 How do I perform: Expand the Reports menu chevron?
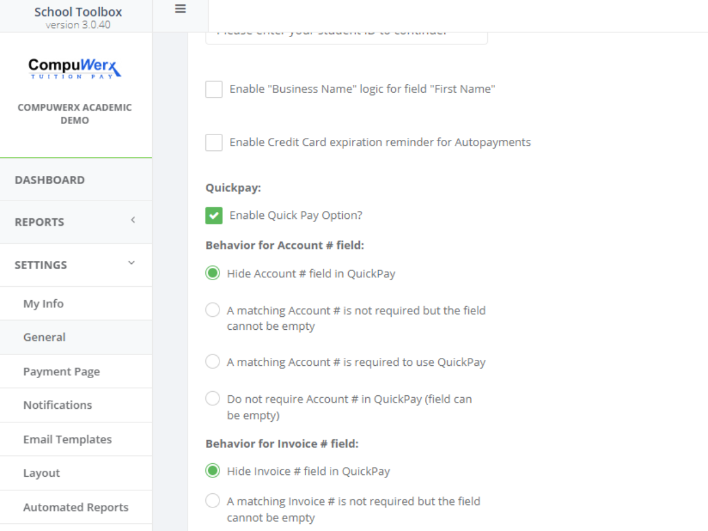(133, 221)
